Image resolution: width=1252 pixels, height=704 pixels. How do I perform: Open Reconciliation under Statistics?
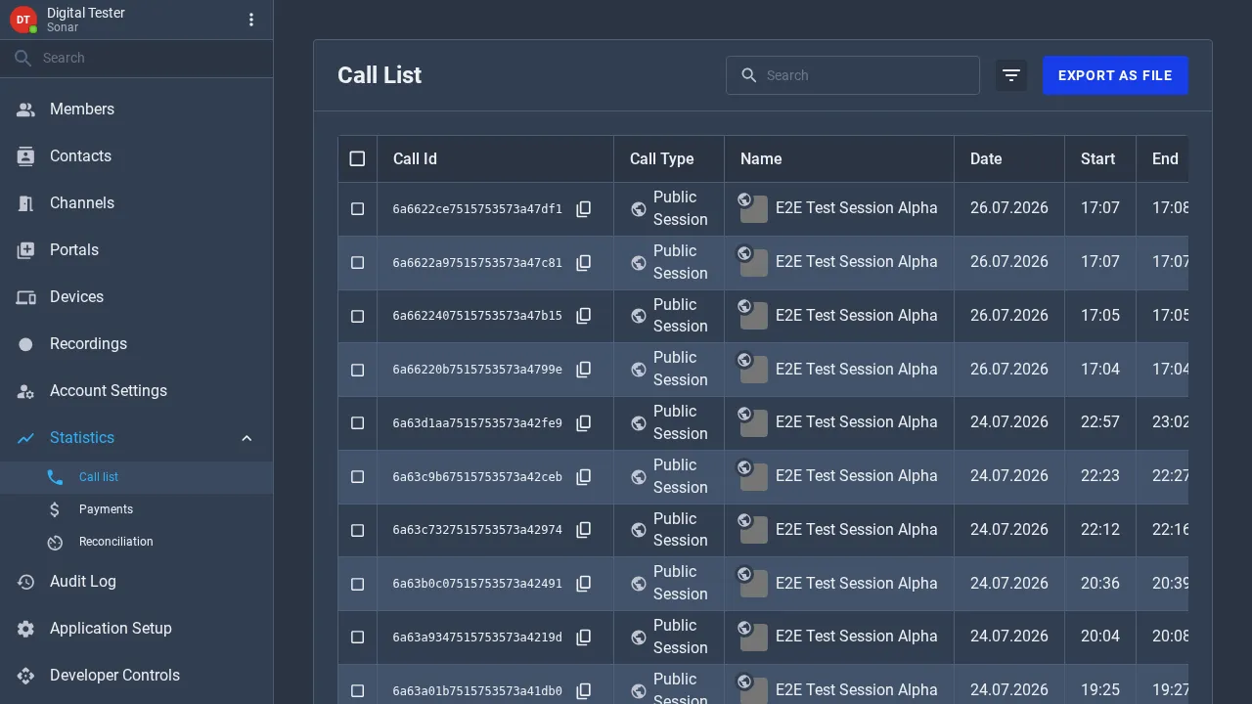click(137, 542)
